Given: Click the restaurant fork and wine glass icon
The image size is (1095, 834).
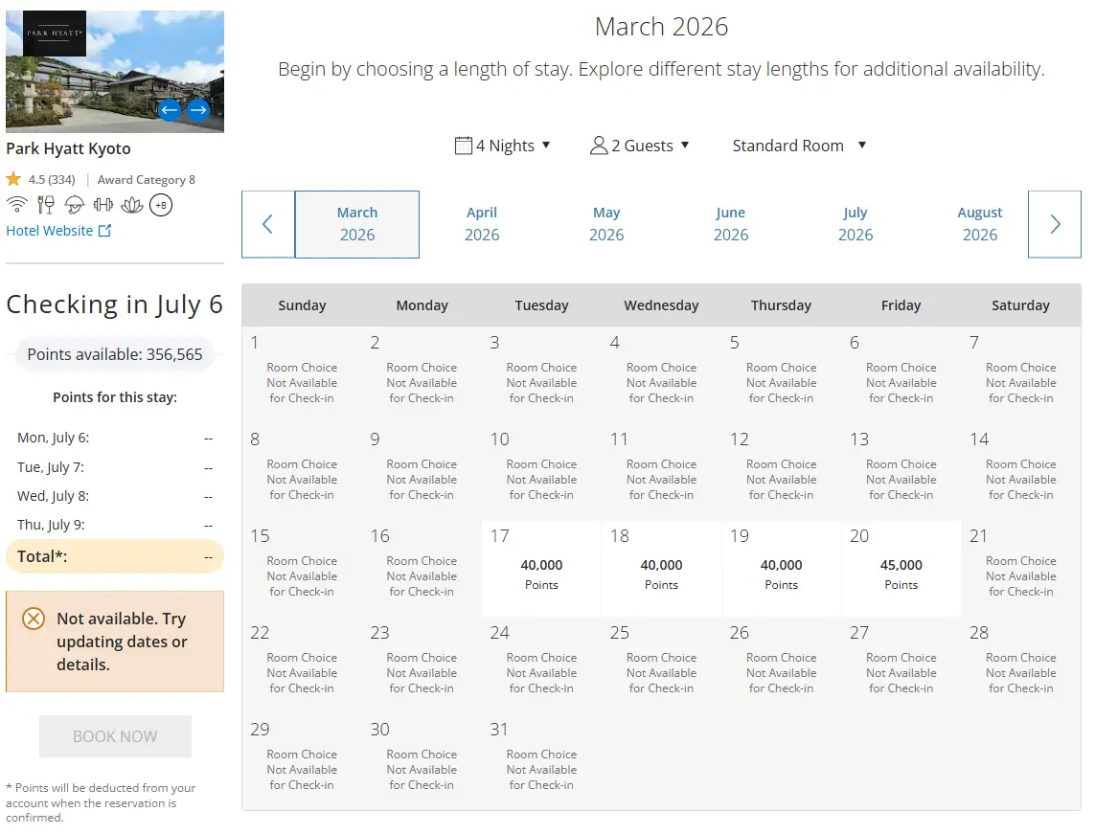Looking at the screenshot, I should click(45, 204).
